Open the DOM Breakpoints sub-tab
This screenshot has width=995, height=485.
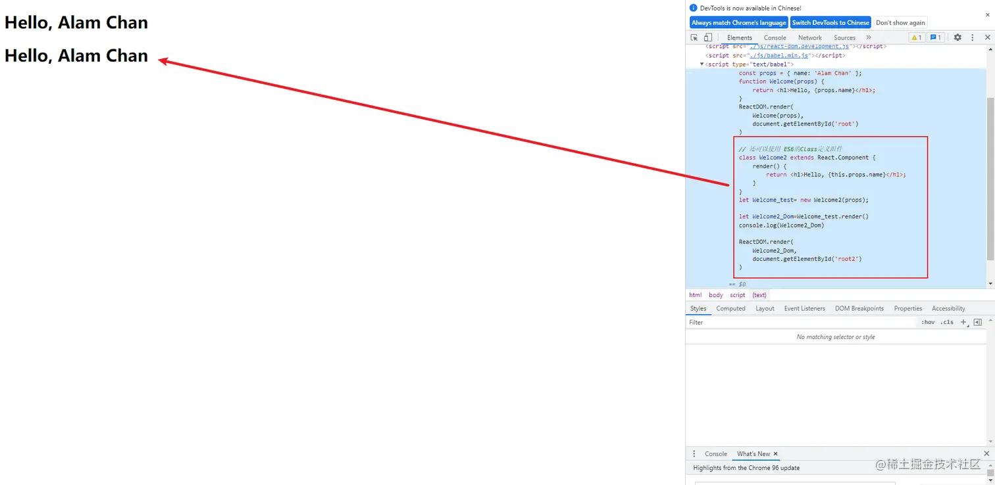click(x=861, y=308)
